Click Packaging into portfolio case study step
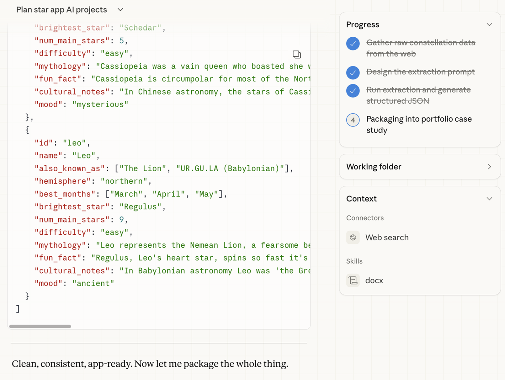The width and height of the screenshot is (505, 380). [419, 124]
